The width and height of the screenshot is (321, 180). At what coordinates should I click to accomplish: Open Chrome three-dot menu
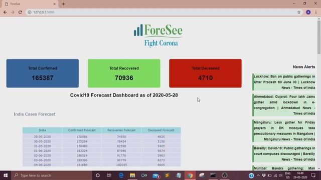[316, 12]
